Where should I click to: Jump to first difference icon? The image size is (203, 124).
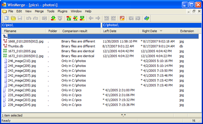coord(69,18)
